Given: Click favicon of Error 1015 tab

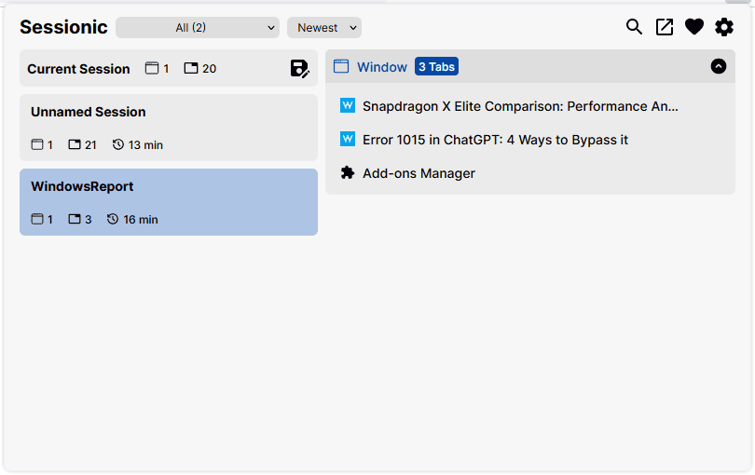Looking at the screenshot, I should [x=348, y=139].
